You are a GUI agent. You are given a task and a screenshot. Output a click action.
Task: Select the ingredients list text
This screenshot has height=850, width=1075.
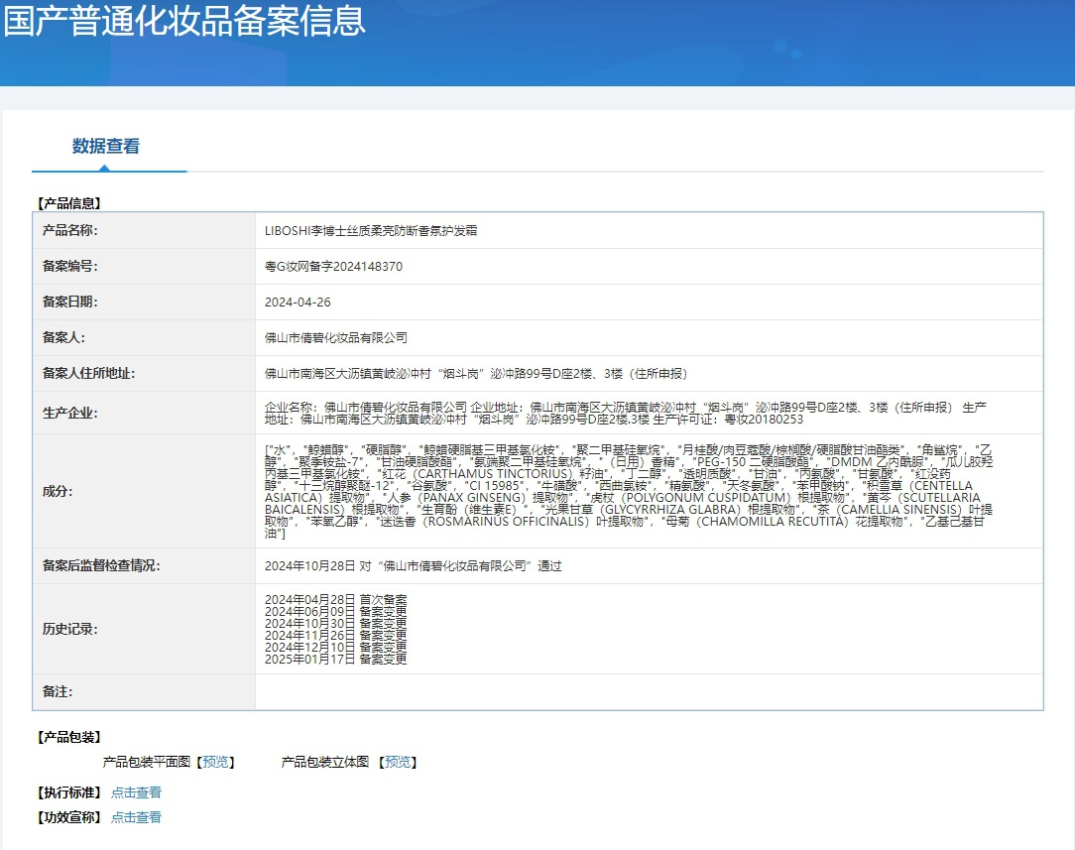(x=629, y=492)
